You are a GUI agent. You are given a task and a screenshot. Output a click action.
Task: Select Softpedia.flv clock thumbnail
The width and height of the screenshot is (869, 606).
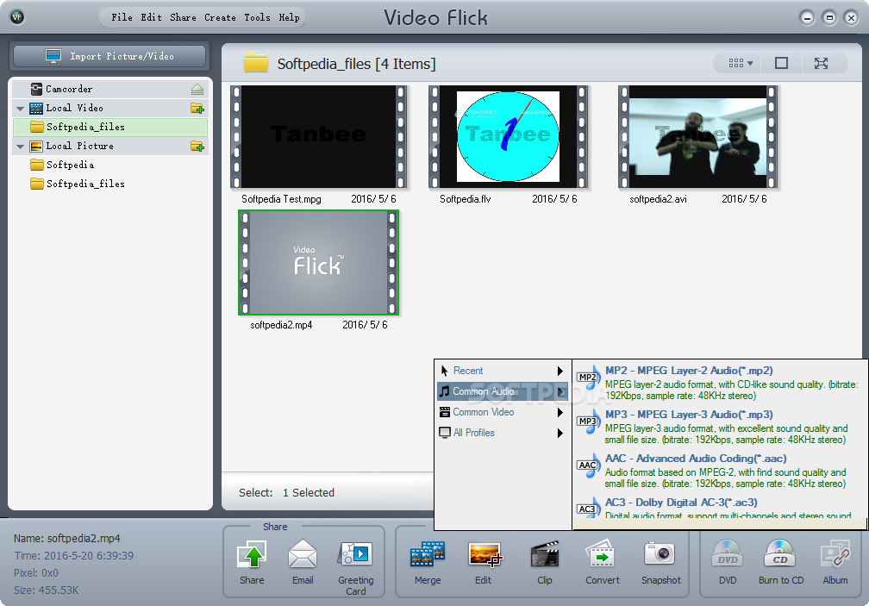pos(509,136)
